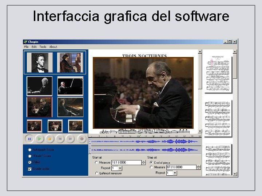The height and width of the screenshot is (196, 262).
Task: Choose Leftmost measure radio button
Action: (x=96, y=173)
